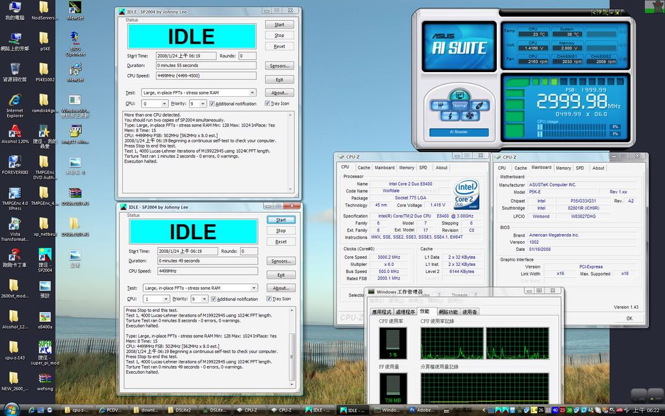665x416 pixels.
Task: Click AI Suite help question mark icon
Action: point(599,13)
